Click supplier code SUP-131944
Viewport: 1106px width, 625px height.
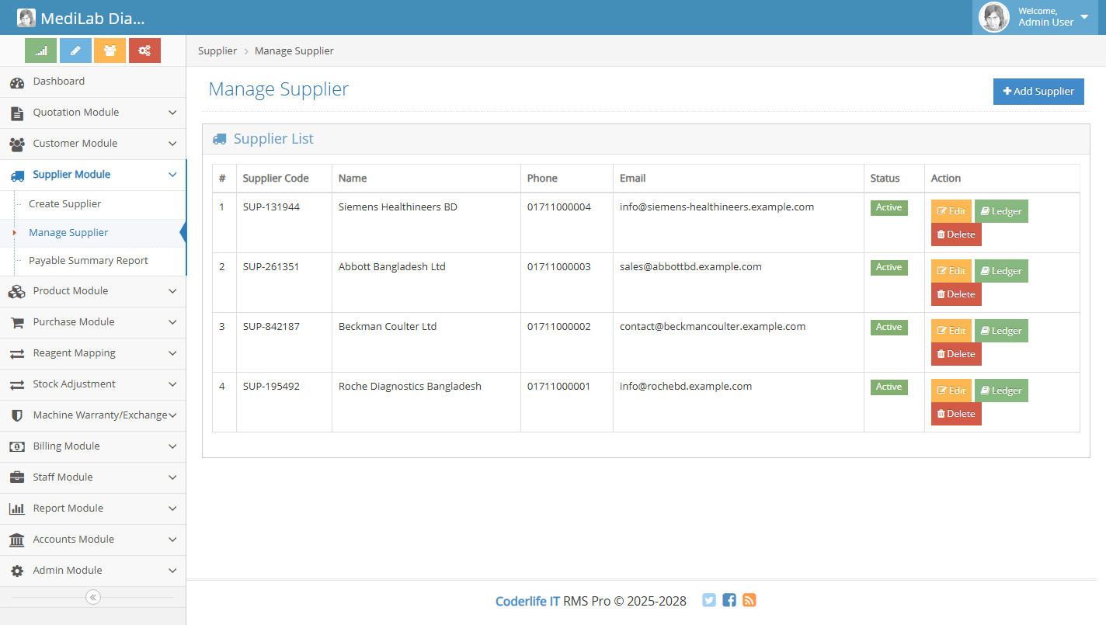pos(271,207)
